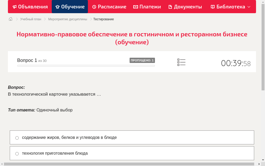Click the ПРОПУЩЕНО: 1 badge
Screen dimensions: 265x166
pos(142,60)
